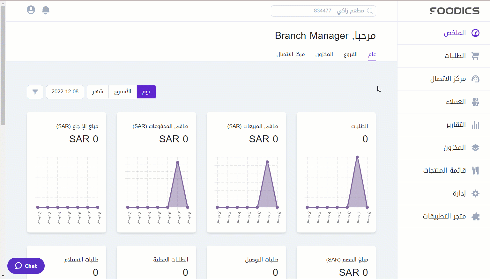Open the notifications bell

click(46, 10)
